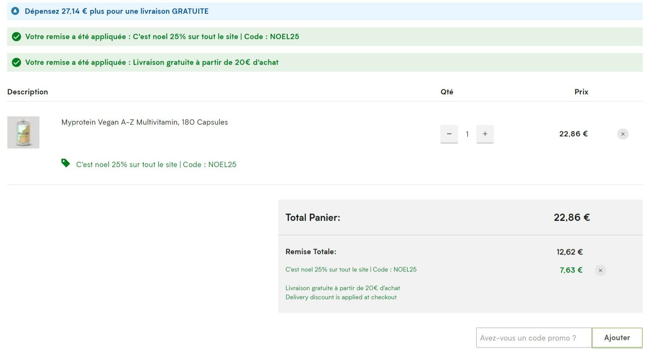The image size is (648, 351).
Task: Remove Myprotein Vegan Multivitamin from the basket
Action: [623, 134]
